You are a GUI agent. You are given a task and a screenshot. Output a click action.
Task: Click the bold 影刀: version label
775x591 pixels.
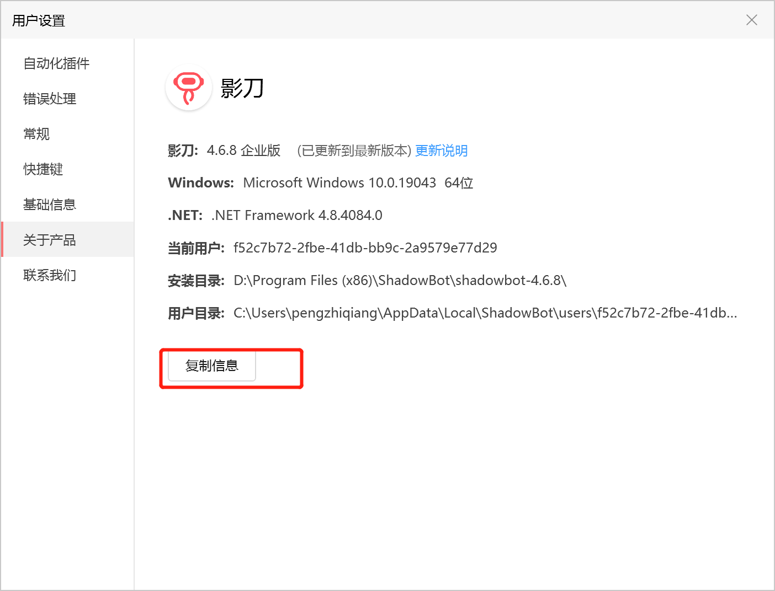point(183,151)
